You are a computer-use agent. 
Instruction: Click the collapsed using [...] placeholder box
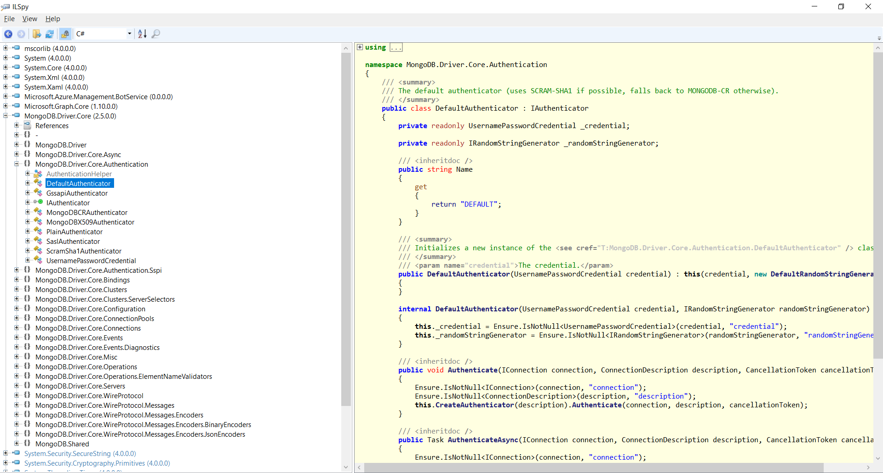tap(396, 47)
